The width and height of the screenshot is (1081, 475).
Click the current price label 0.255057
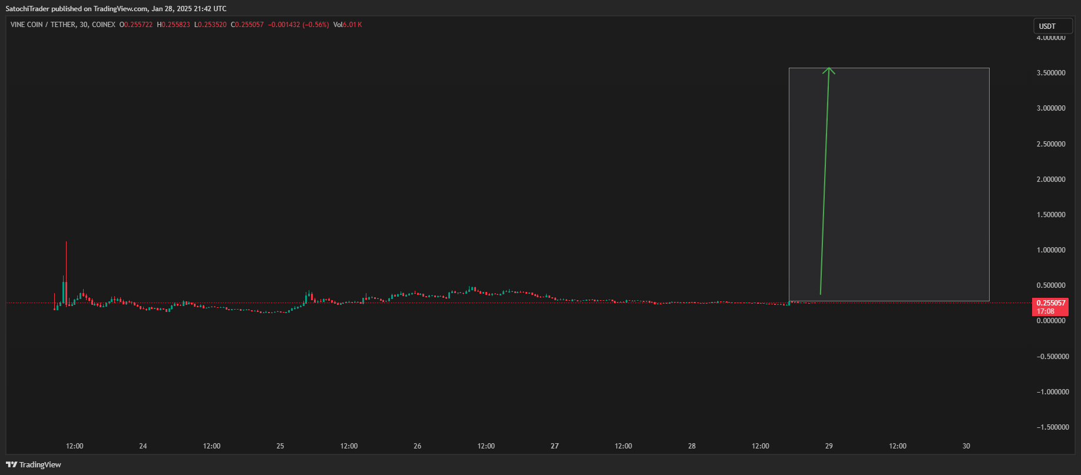click(x=1051, y=303)
